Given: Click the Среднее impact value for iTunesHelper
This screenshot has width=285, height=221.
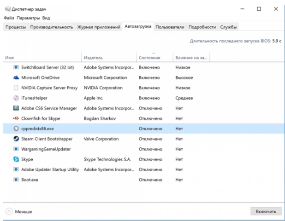Looking at the screenshot, I should click(x=184, y=98).
